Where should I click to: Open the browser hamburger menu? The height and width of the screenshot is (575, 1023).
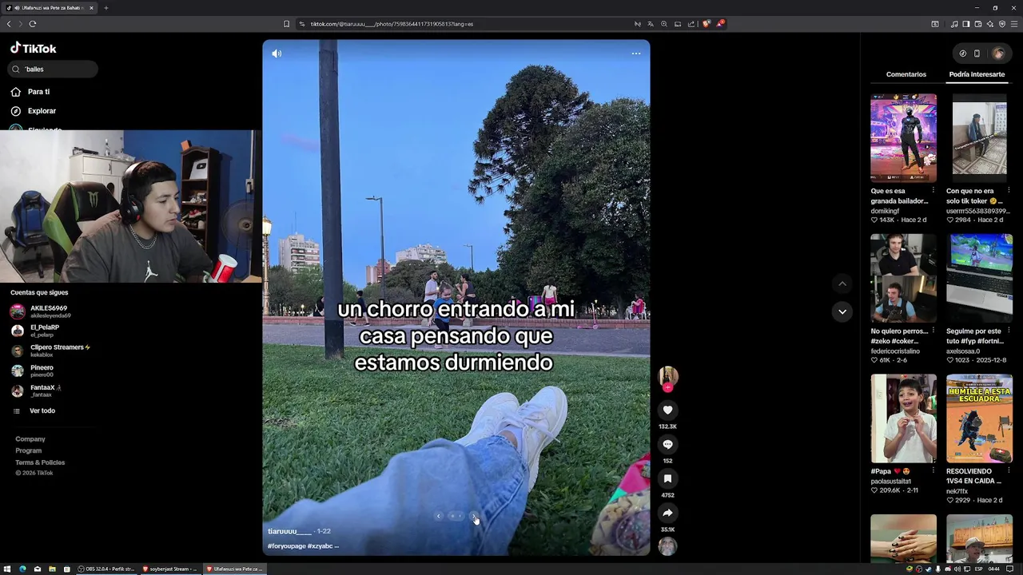tap(1014, 24)
